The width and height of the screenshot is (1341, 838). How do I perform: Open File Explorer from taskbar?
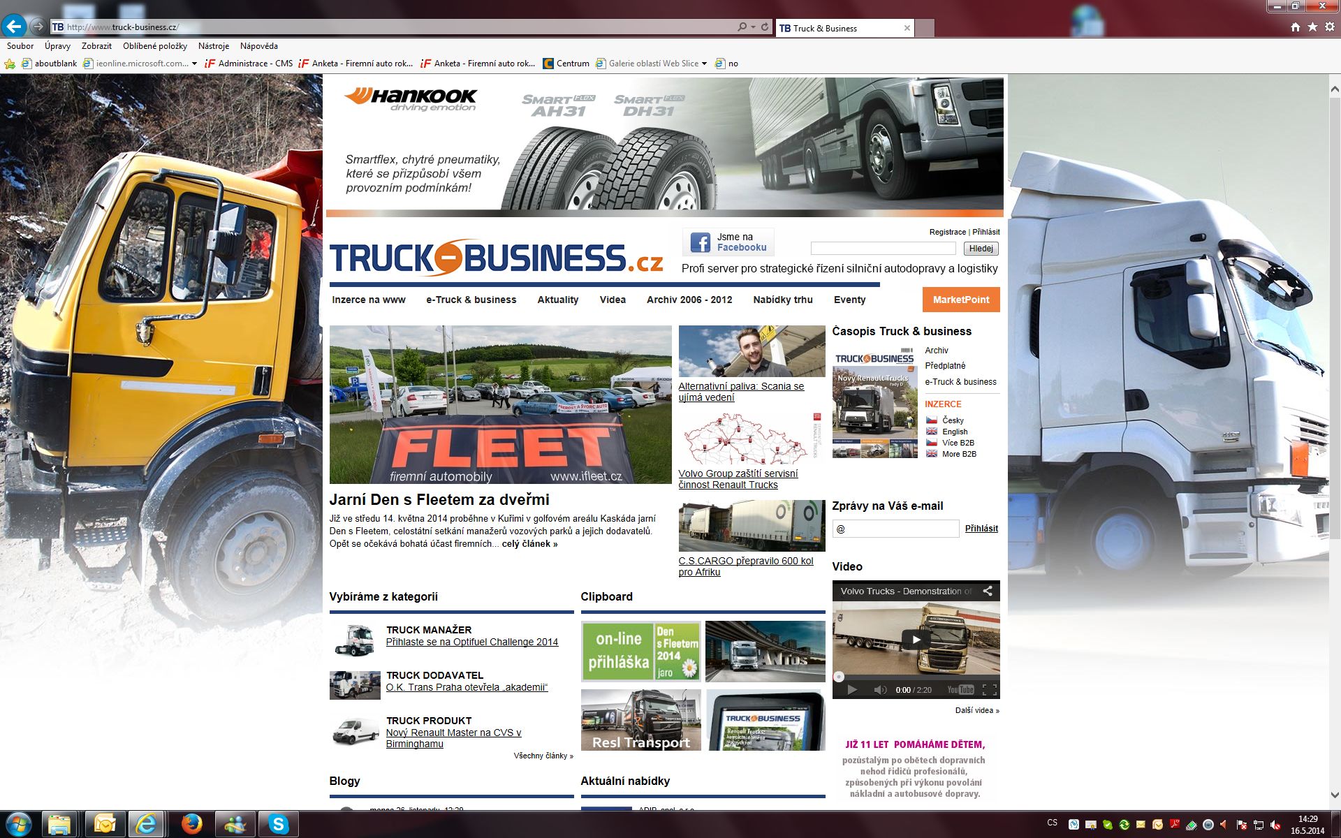click(61, 825)
